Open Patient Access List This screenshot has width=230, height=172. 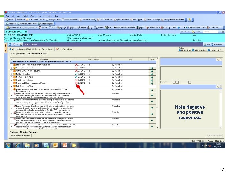click(x=70, y=20)
